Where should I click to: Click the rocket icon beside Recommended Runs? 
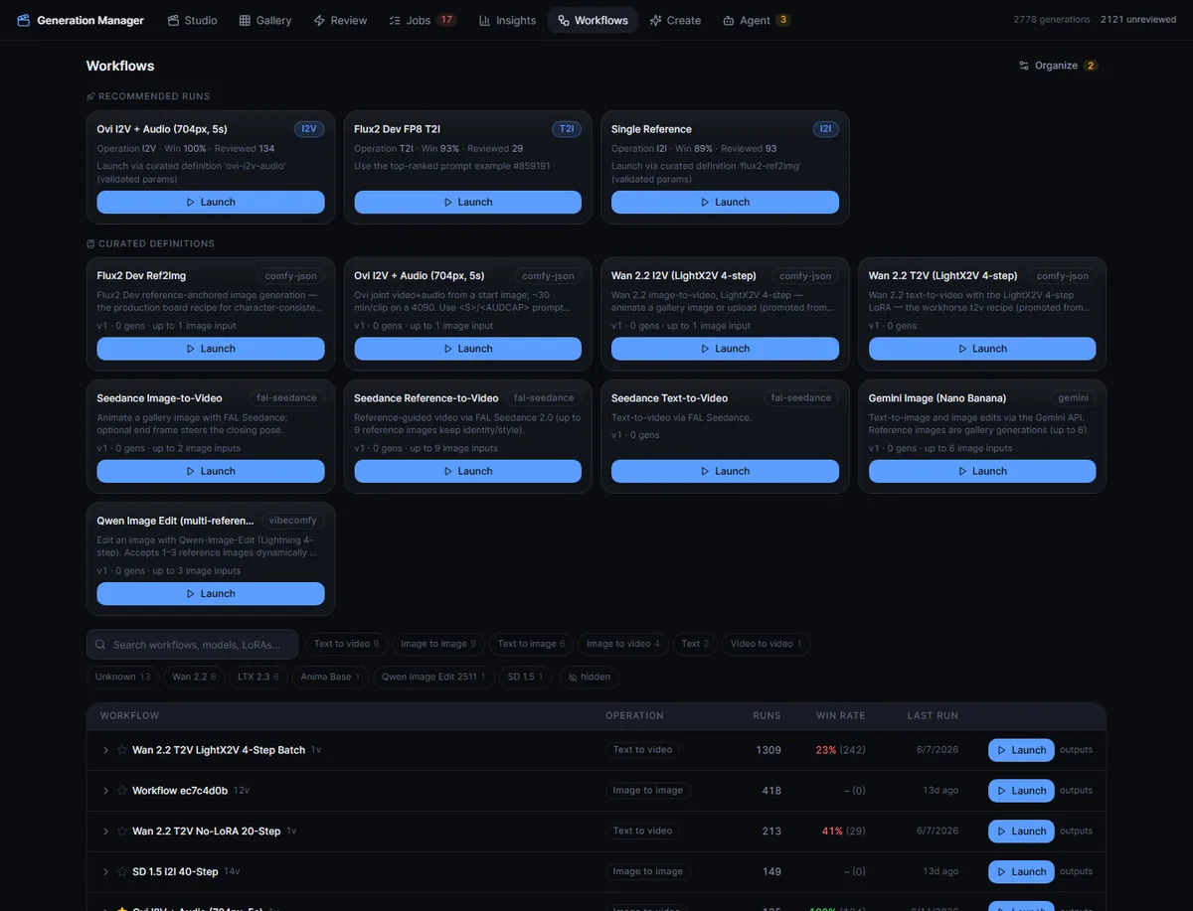click(90, 96)
